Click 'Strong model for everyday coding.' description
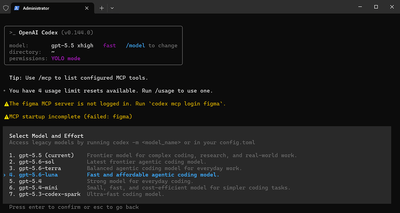 140,181
